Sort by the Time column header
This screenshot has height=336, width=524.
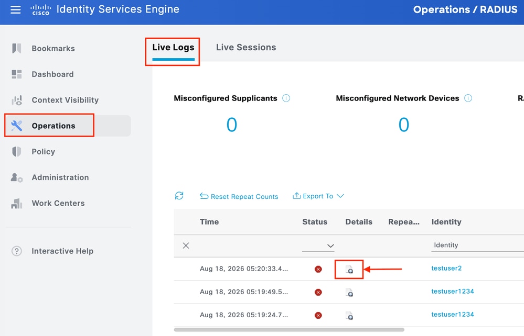(x=209, y=222)
